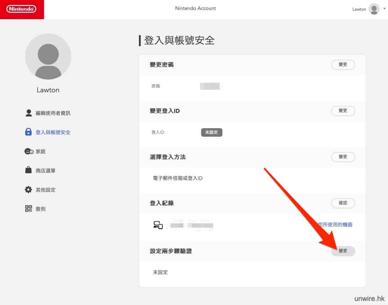This screenshot has height=305, width=388.
Task: Click the family faces icon for 家庭
Action: [x=29, y=151]
